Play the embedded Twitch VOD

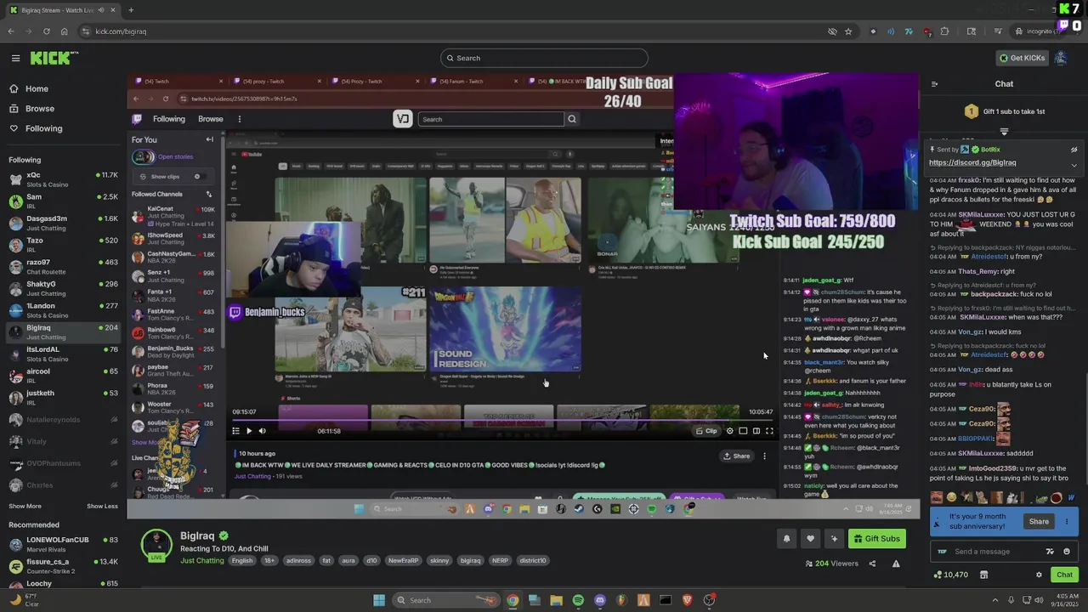249,431
